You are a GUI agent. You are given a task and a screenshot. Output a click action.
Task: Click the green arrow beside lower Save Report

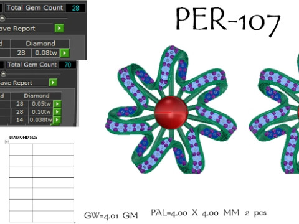pos(53,83)
